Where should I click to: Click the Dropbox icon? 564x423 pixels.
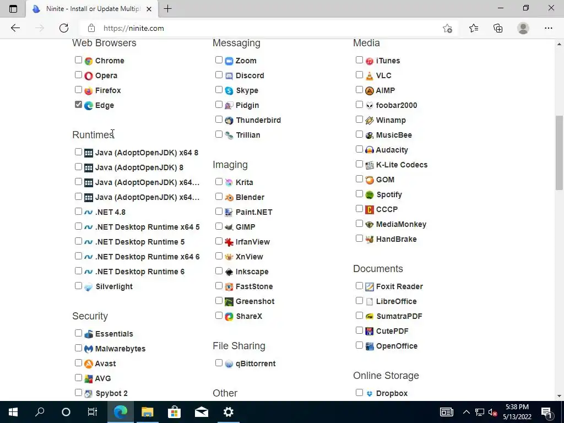(x=370, y=393)
